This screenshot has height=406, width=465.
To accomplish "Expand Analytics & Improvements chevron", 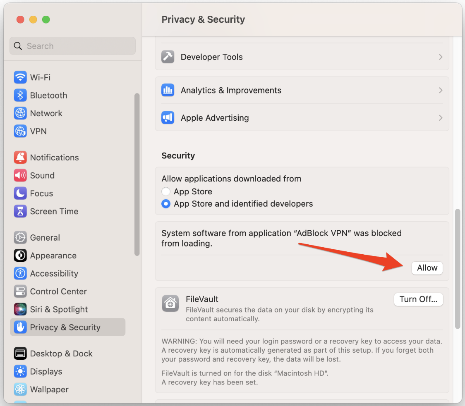I will [441, 90].
